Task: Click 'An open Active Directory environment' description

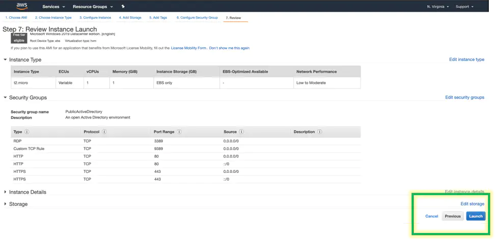Action: click(x=97, y=117)
